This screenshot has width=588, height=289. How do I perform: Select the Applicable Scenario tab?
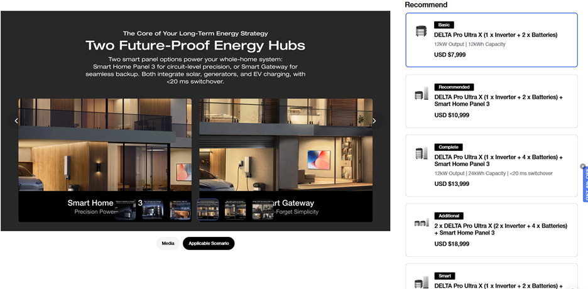(x=209, y=243)
